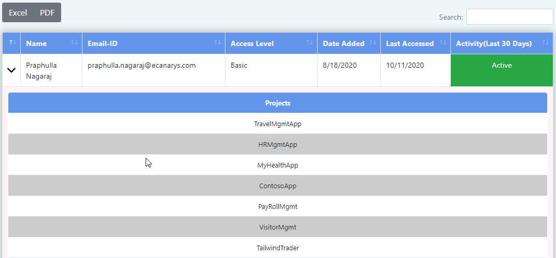
Task: Click the Activity(Last 30 Days) header text
Action: pyautogui.click(x=494, y=44)
